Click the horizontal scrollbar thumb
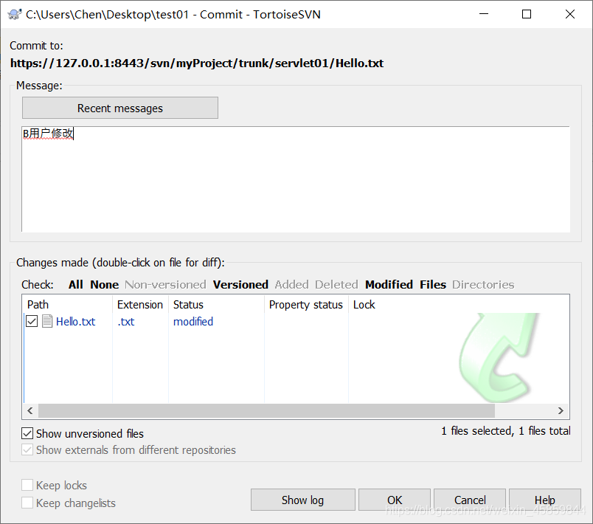Image resolution: width=593 pixels, height=524 pixels. pyautogui.click(x=266, y=410)
